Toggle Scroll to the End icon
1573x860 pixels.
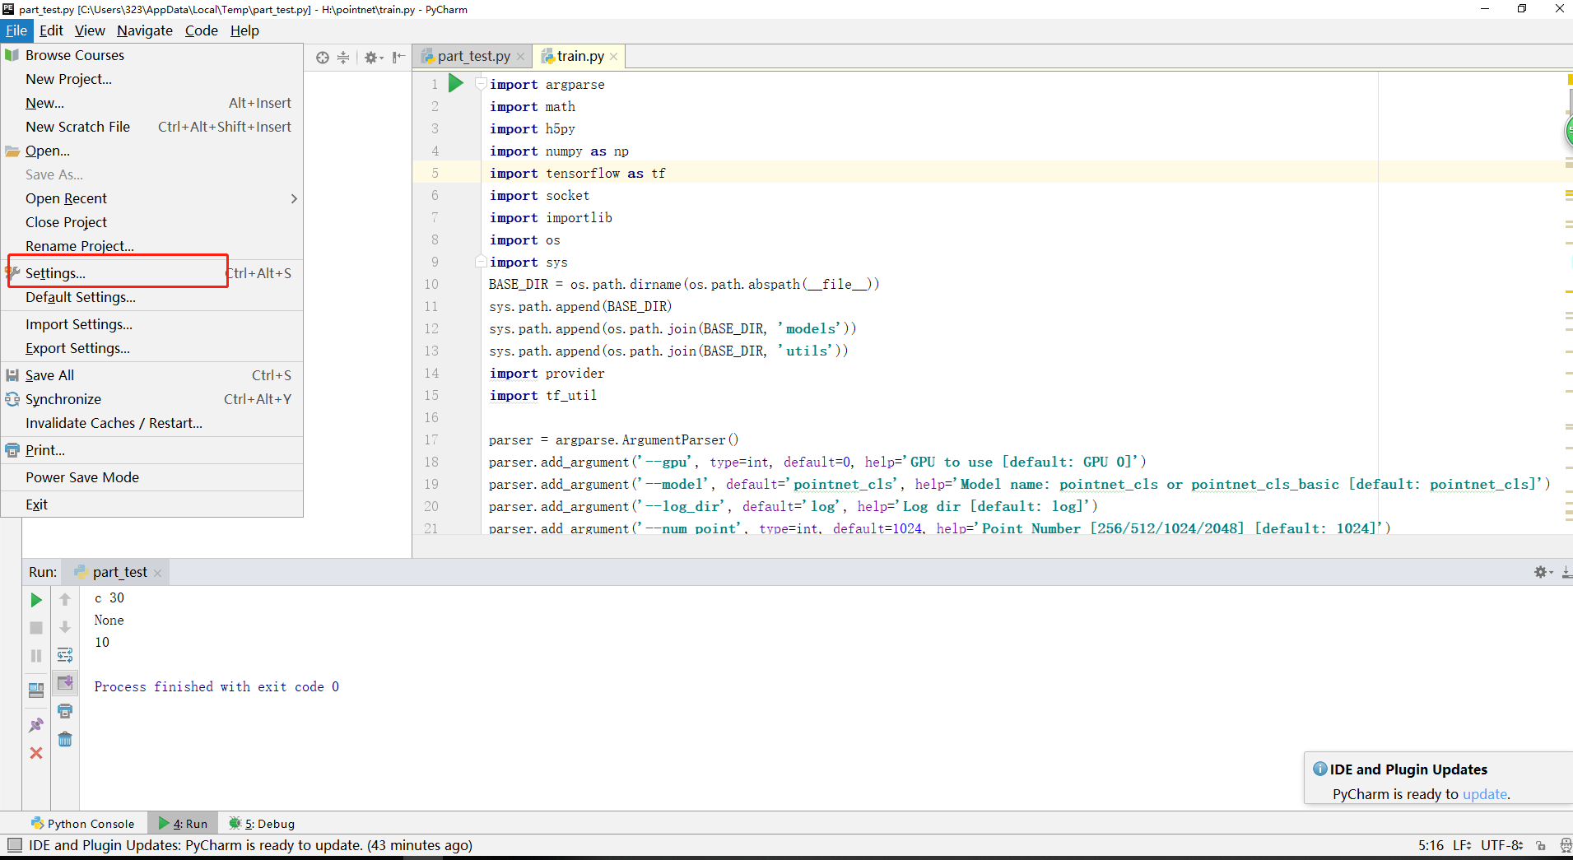pyautogui.click(x=65, y=683)
